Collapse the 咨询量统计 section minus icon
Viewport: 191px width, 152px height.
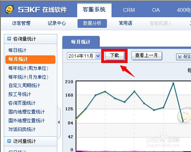[9, 39]
